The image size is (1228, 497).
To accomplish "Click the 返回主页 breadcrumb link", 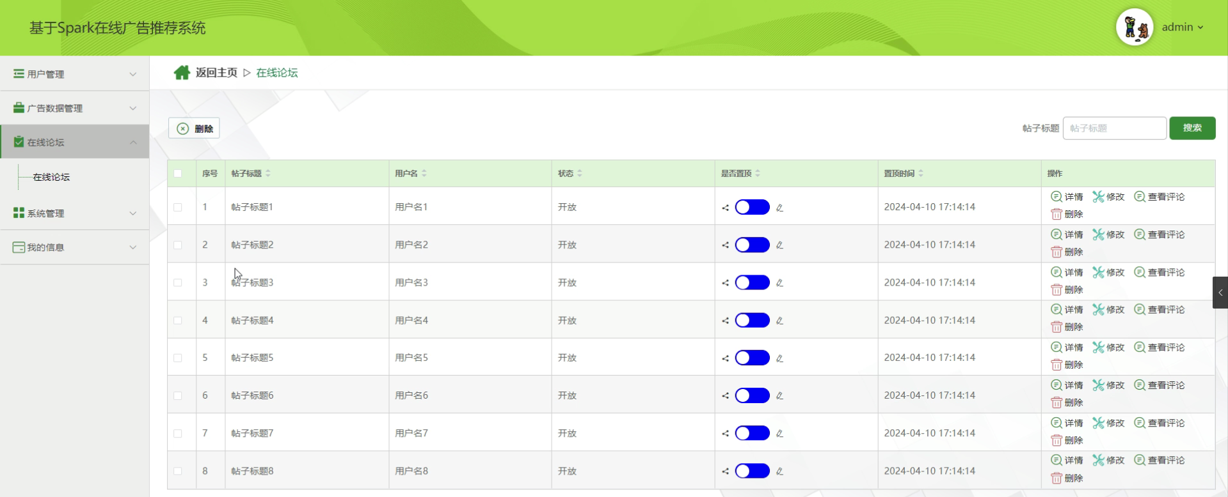I will pyautogui.click(x=216, y=73).
